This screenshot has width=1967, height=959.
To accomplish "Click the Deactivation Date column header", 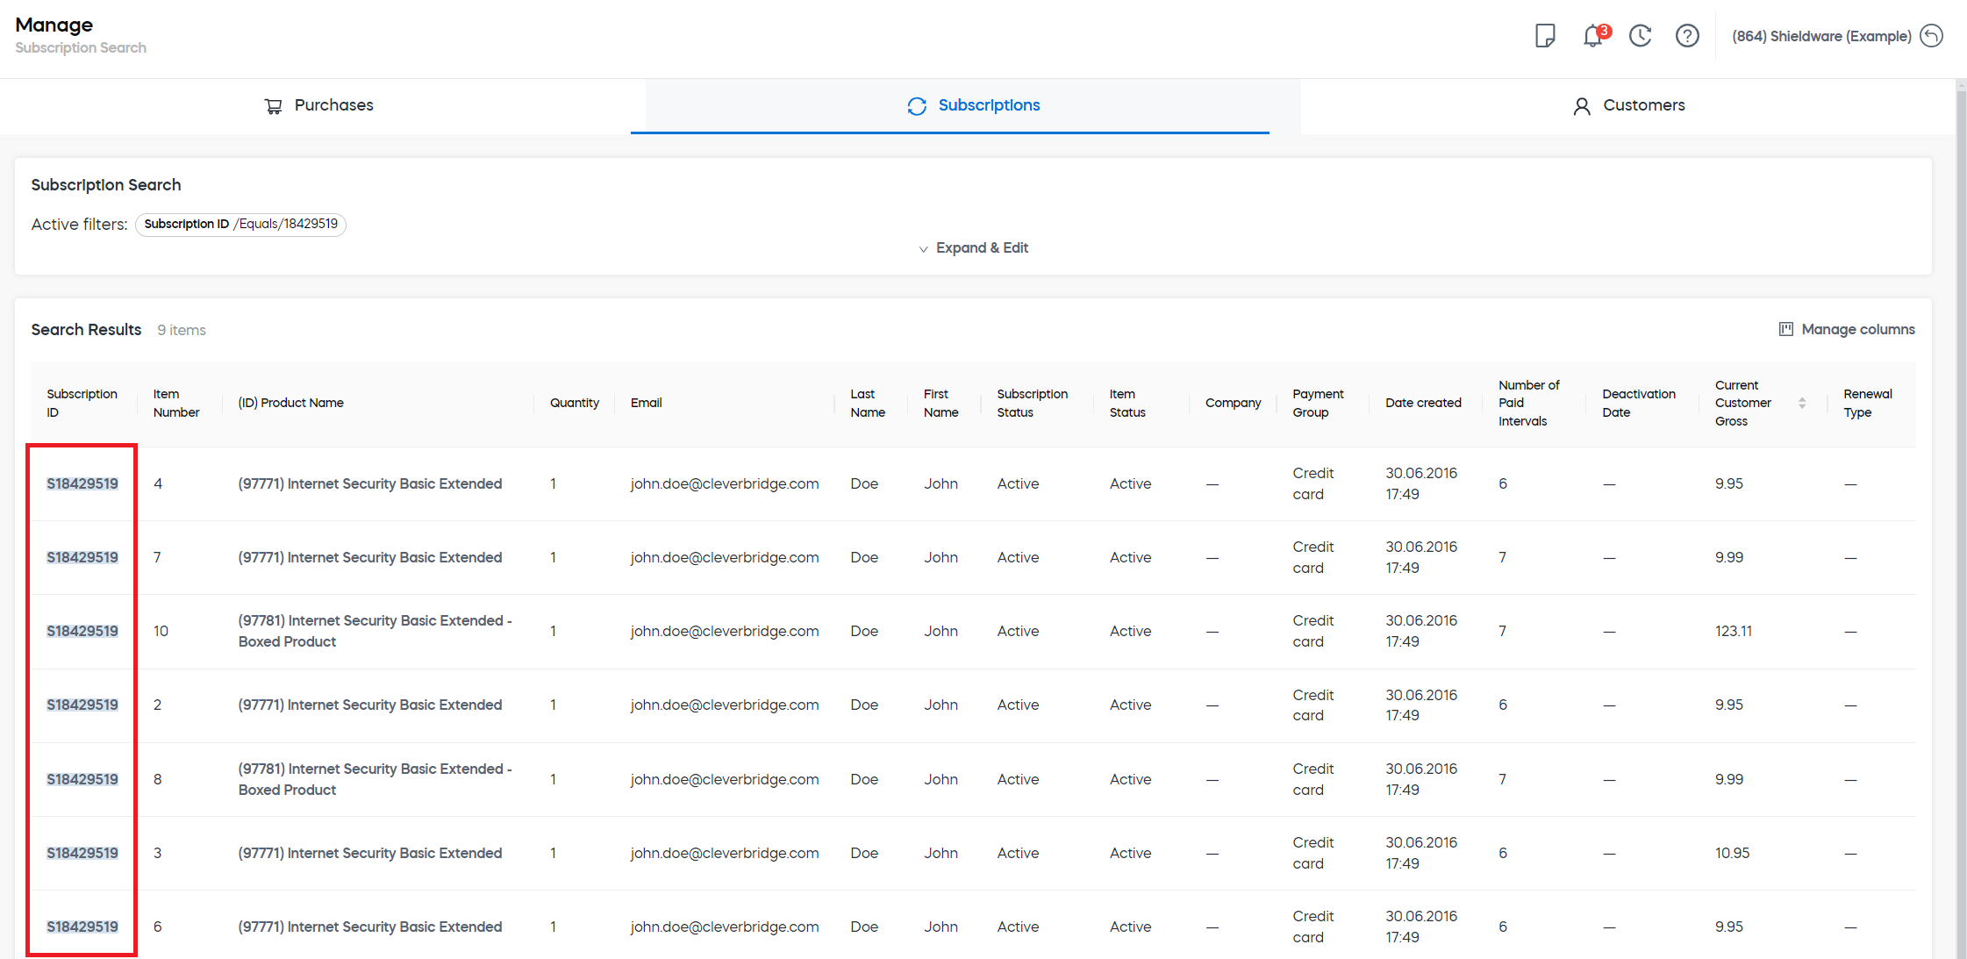I will 1639,403.
